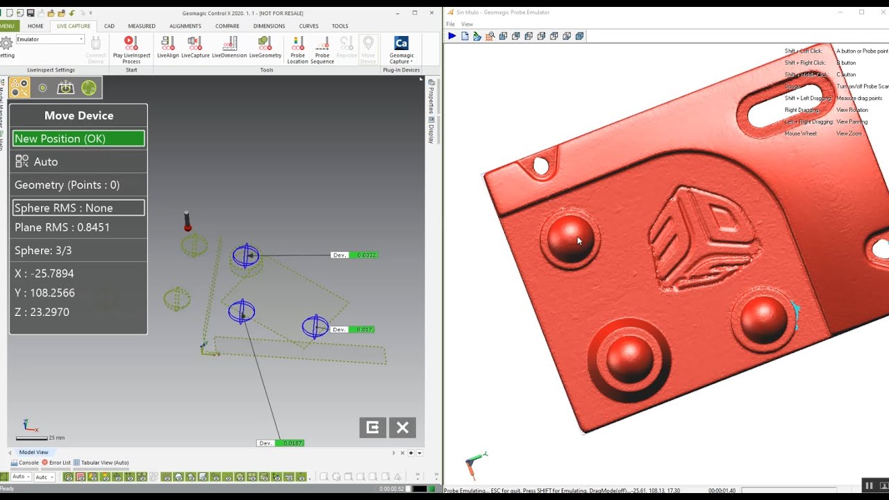This screenshot has height=500, width=889.
Task: Click the last shaded cube icon in Probe Emulator
Action: click(579, 36)
